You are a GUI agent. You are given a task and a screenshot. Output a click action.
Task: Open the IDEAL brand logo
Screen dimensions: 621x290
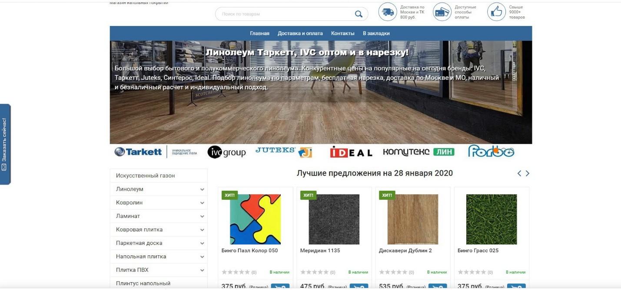[x=351, y=152]
